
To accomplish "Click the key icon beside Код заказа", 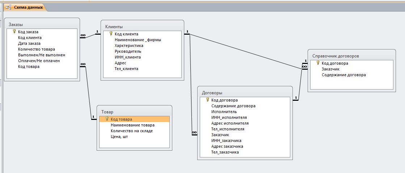I will click(14, 31).
